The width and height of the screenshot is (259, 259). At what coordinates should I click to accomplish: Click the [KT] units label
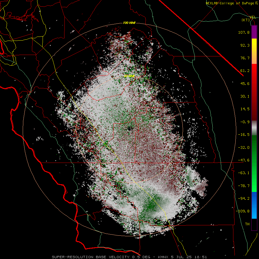(x=246, y=20)
